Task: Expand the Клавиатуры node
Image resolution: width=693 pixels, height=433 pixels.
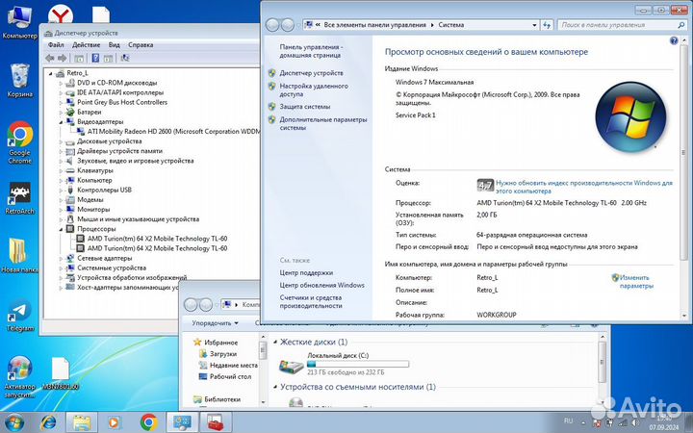Action: [61, 170]
